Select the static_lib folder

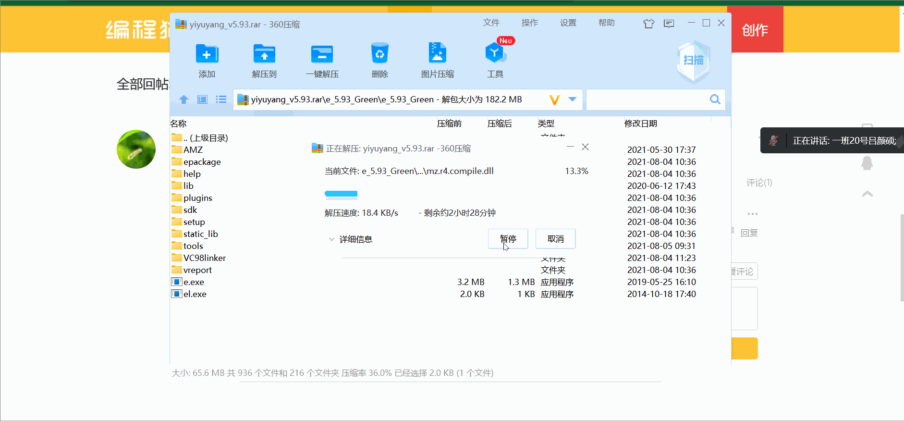(195, 234)
